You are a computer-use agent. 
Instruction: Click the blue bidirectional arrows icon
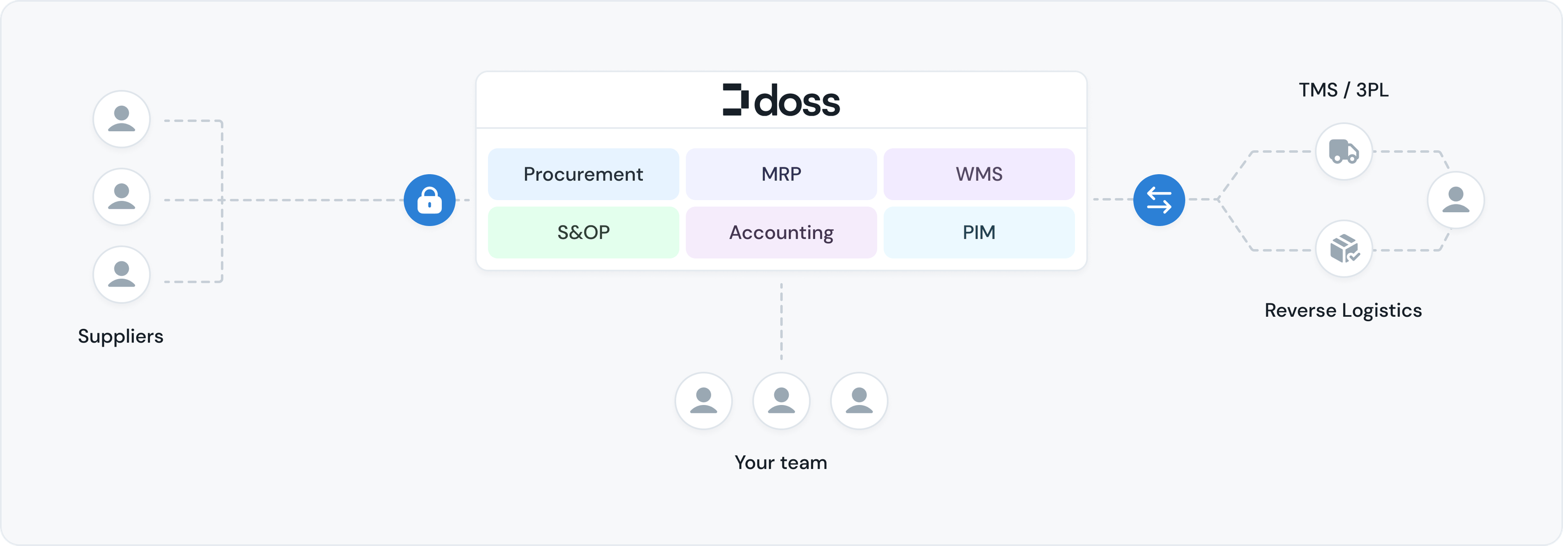[x=1159, y=200]
